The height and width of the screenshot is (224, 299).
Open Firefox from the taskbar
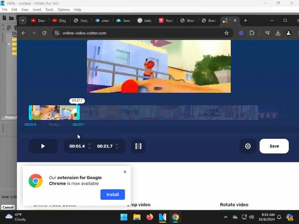click(x=150, y=217)
